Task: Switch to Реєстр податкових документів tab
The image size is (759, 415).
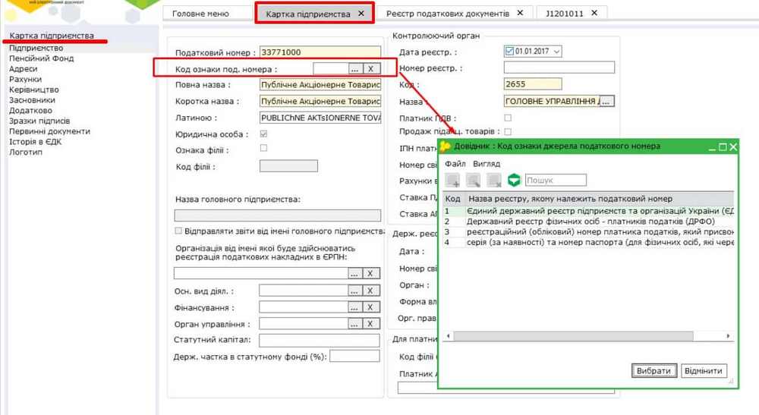Action: [447, 14]
